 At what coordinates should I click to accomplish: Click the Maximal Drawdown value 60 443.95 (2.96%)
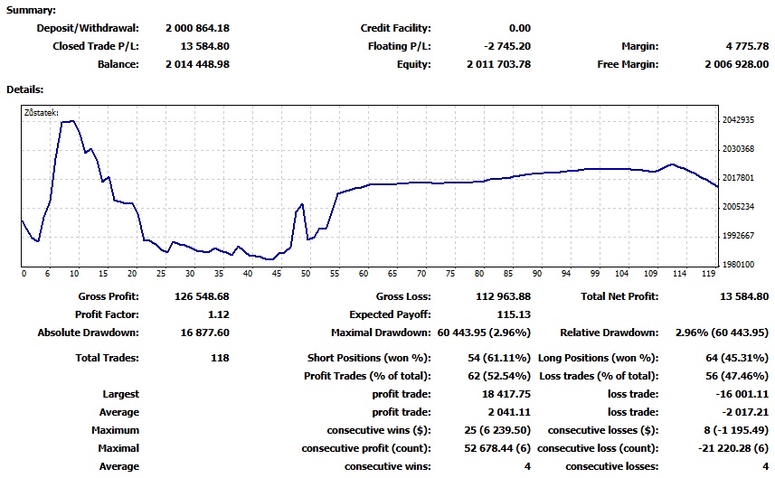(x=484, y=333)
